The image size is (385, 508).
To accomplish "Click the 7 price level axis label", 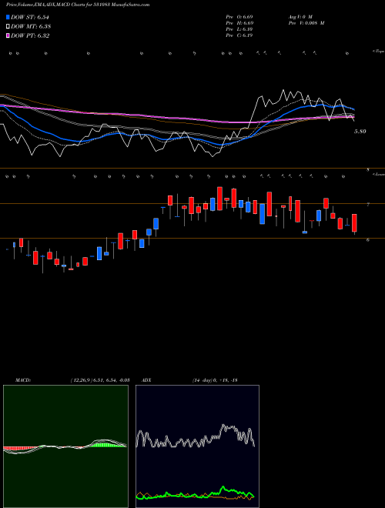I will (368, 205).
